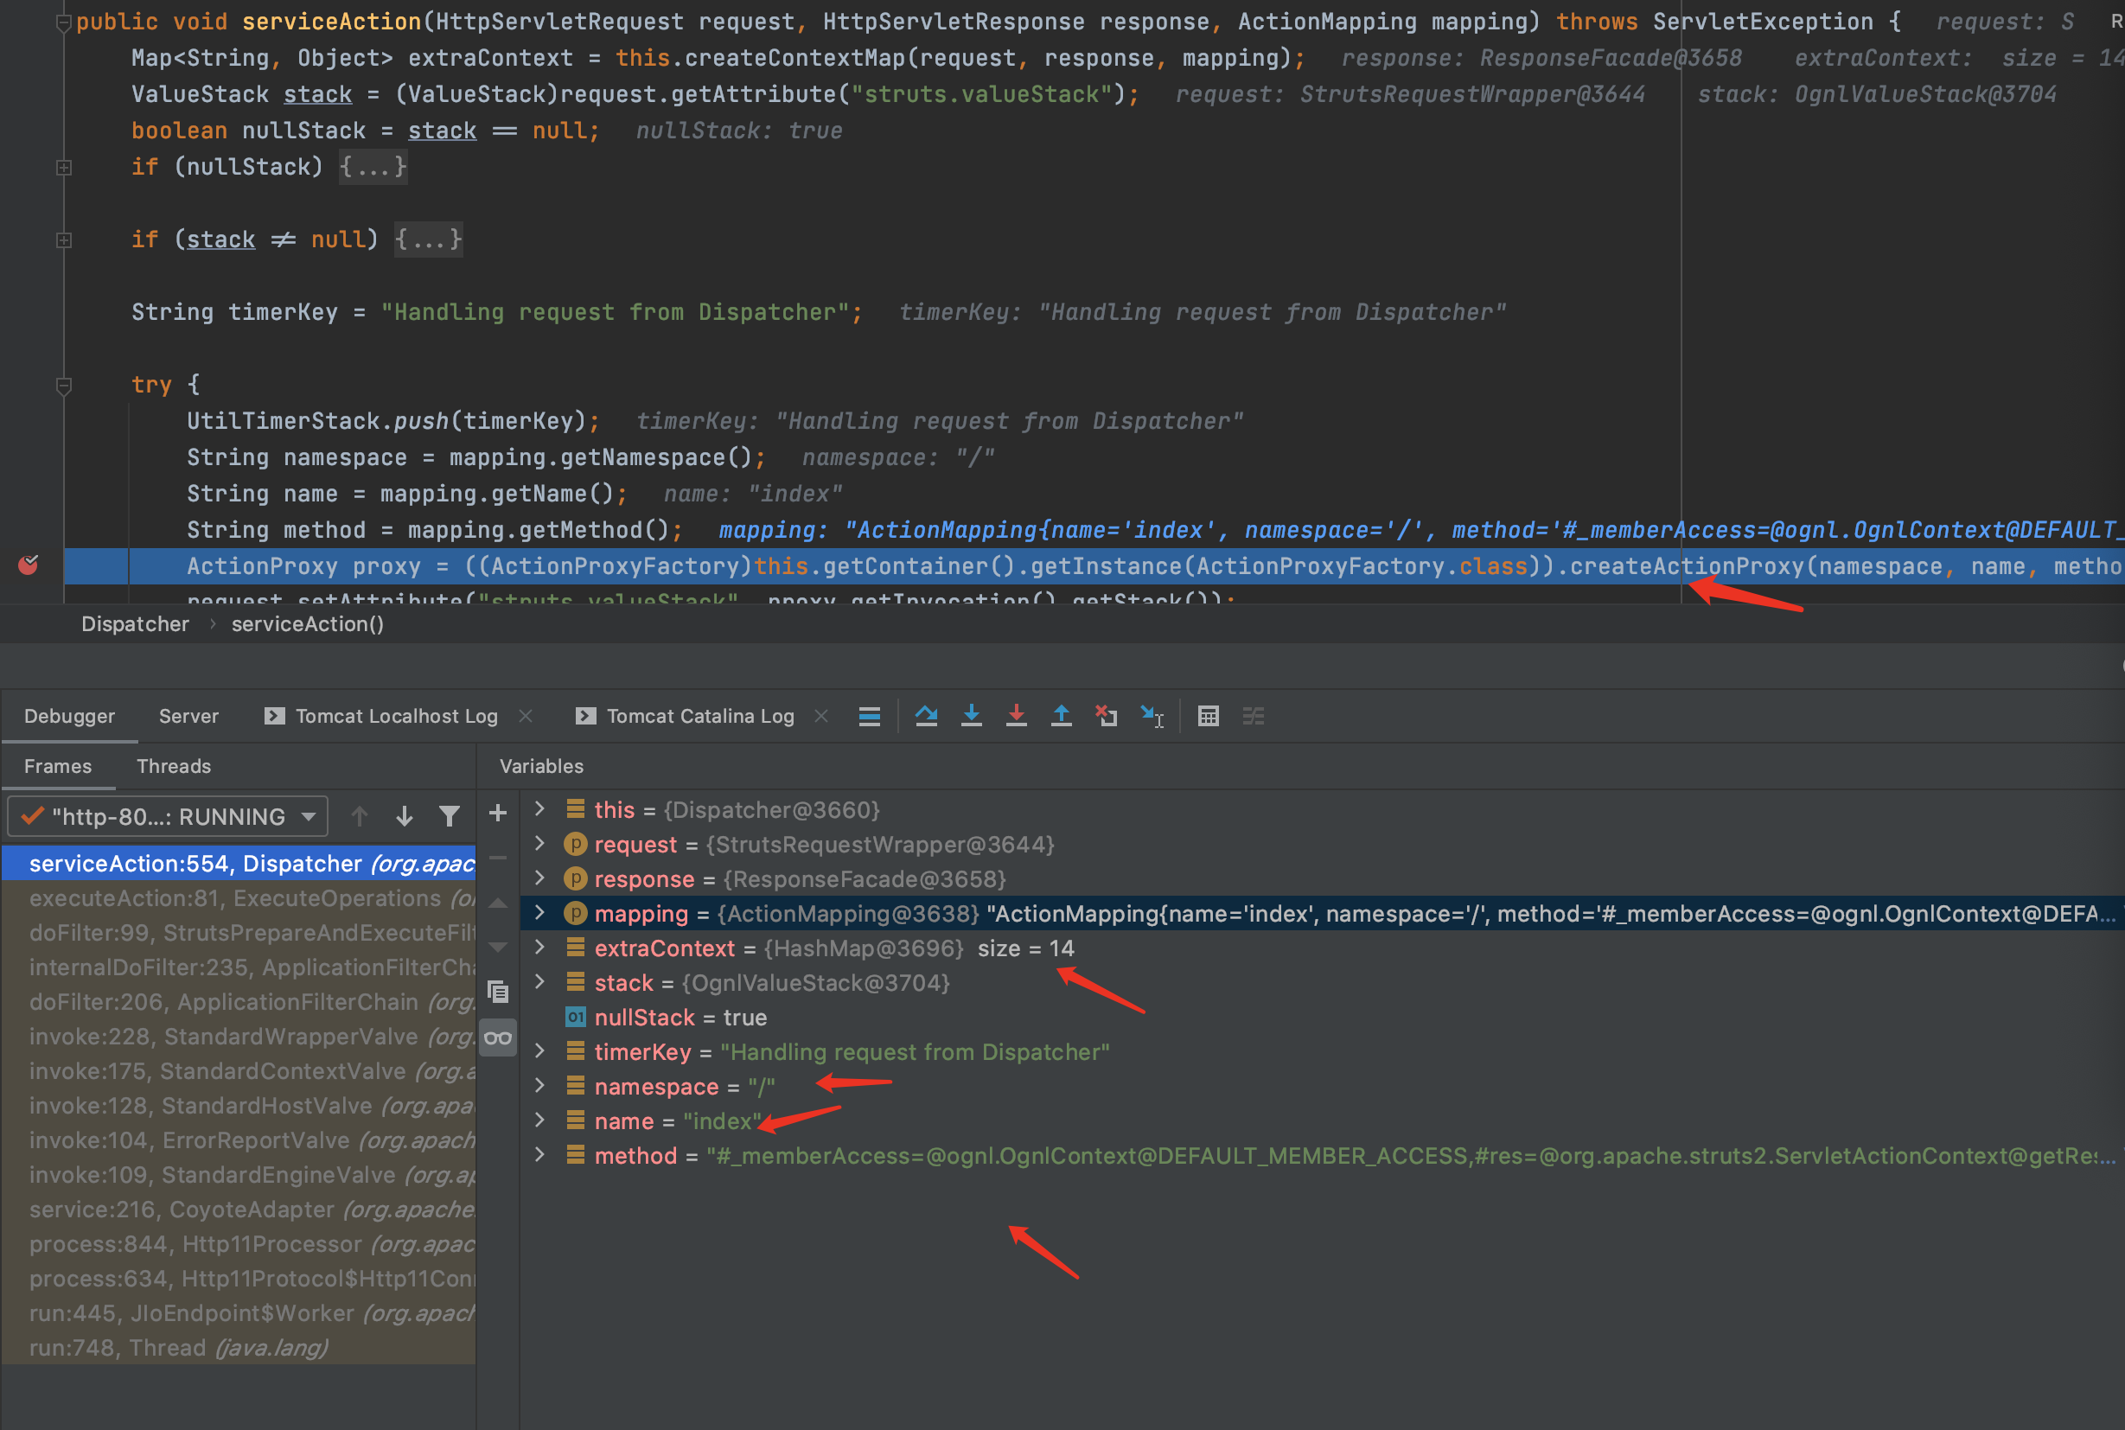Expand the folded if (nullStack) block
Screen dimensions: 2125x1430
click(x=64, y=167)
